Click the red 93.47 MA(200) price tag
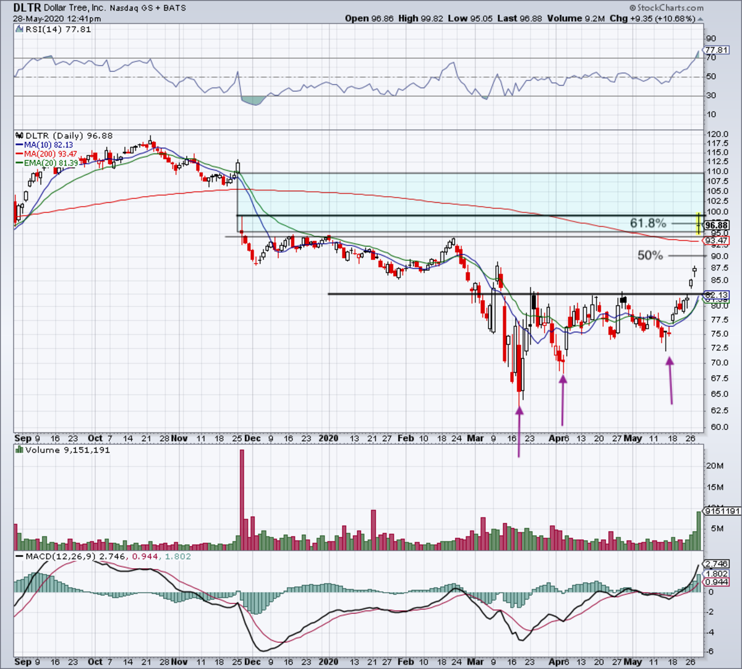The height and width of the screenshot is (669, 742). click(x=717, y=240)
